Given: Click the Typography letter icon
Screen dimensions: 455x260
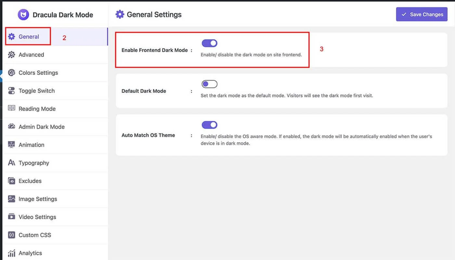Looking at the screenshot, I should point(12,163).
